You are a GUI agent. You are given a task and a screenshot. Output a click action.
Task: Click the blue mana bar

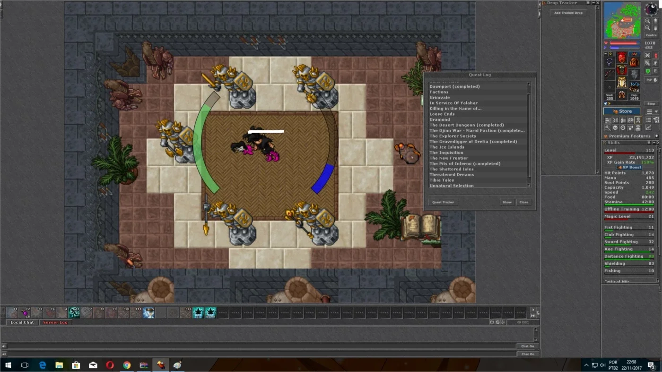coord(625,48)
